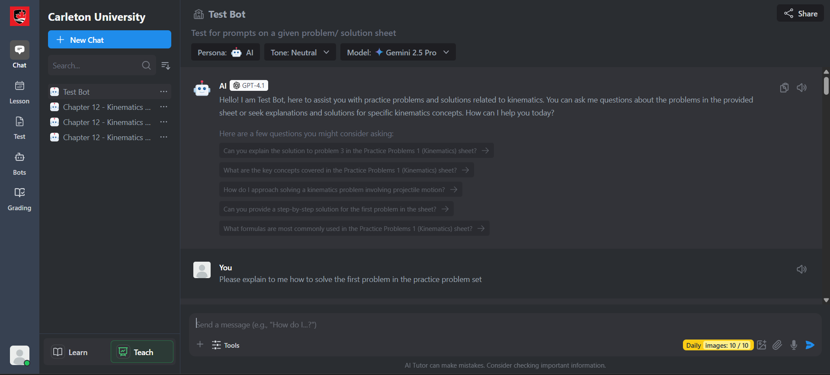Click the generate image icon
The image size is (830, 375).
[x=762, y=345]
